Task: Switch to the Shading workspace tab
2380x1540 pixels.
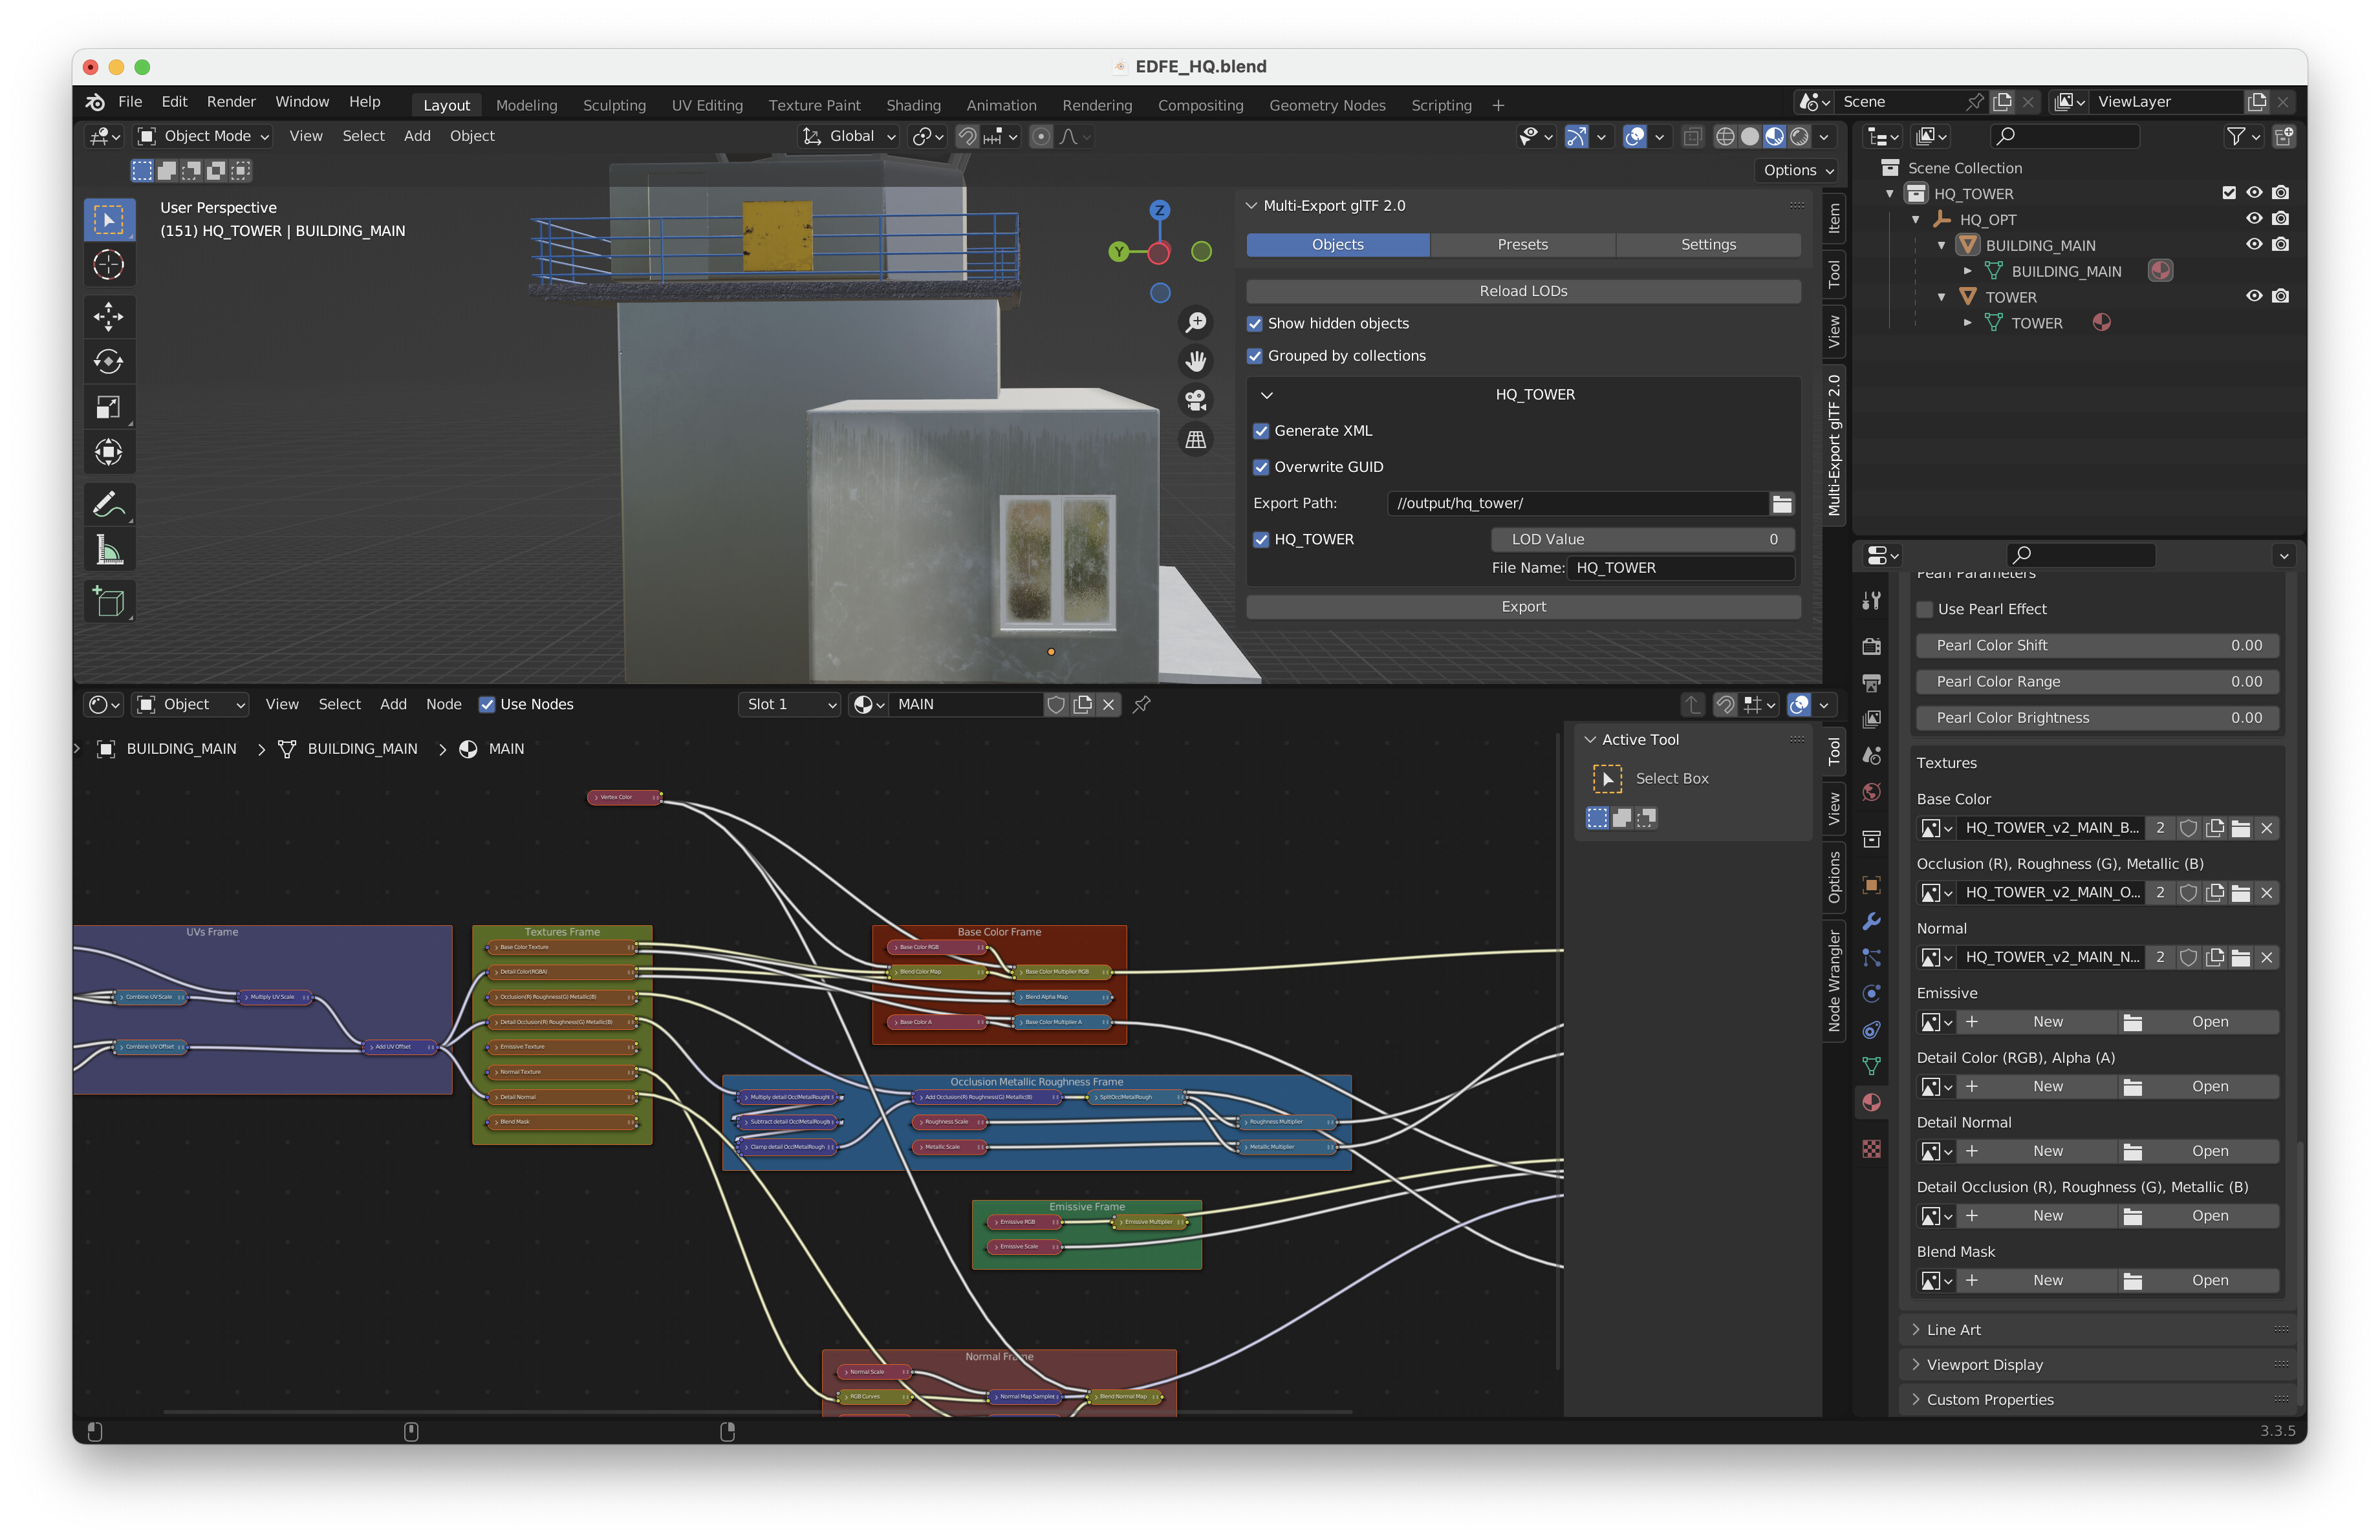Action: point(913,105)
